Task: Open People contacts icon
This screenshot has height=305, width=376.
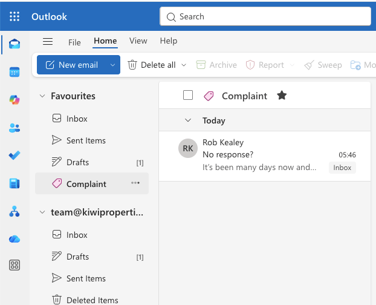Action: (15, 128)
